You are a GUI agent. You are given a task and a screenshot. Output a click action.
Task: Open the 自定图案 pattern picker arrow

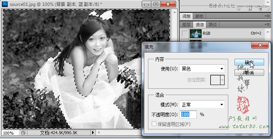coord(222,80)
